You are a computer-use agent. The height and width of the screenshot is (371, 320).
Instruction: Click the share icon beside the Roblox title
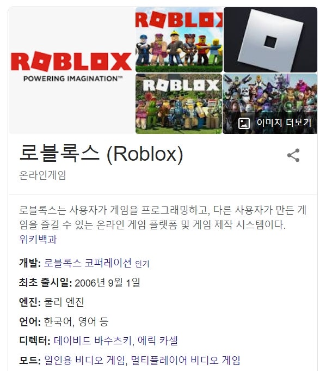click(293, 155)
